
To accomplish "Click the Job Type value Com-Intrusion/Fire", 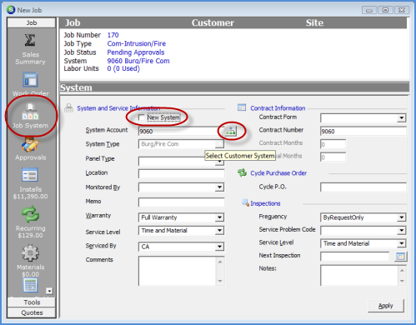I will pyautogui.click(x=137, y=43).
